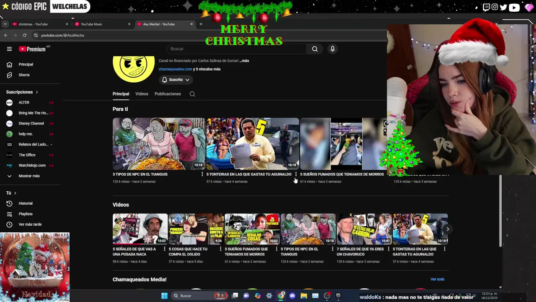Click the search magnifier button

click(x=314, y=49)
